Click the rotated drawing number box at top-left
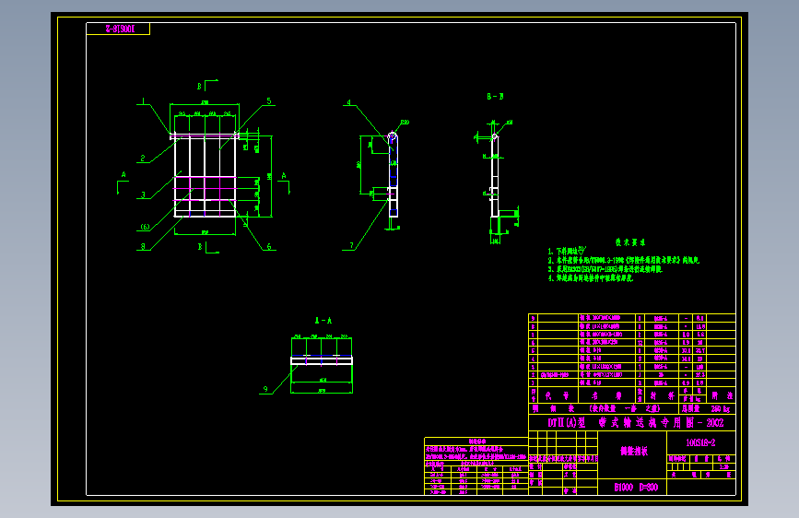The width and height of the screenshot is (799, 518). coord(118,29)
